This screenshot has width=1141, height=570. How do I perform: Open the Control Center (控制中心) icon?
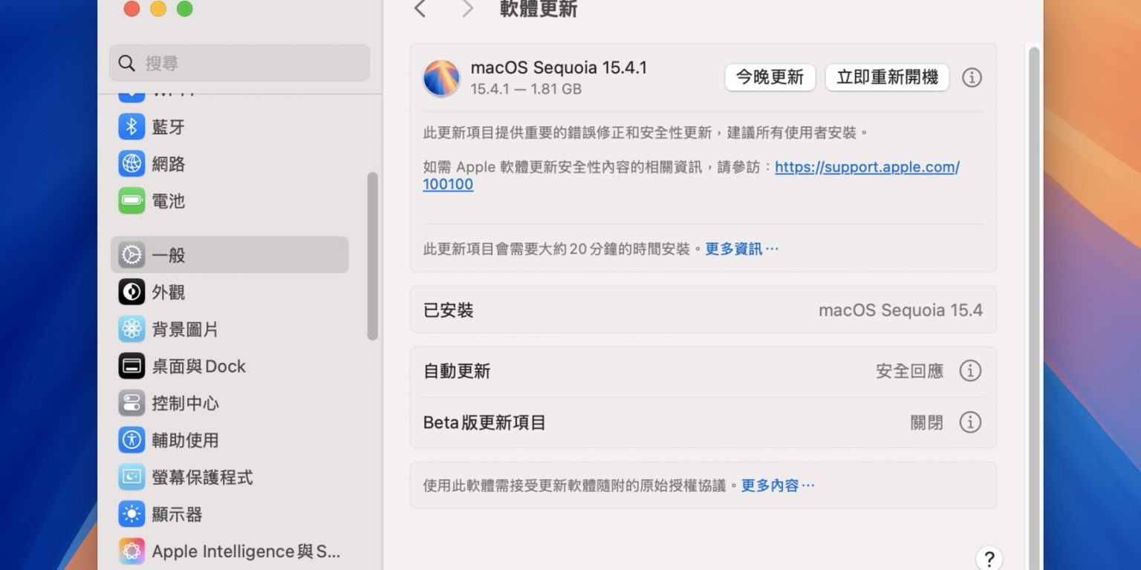[131, 404]
